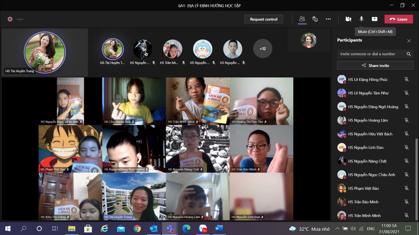Click the Request control button
Viewport: 419px width, 235px height.
[x=264, y=19]
